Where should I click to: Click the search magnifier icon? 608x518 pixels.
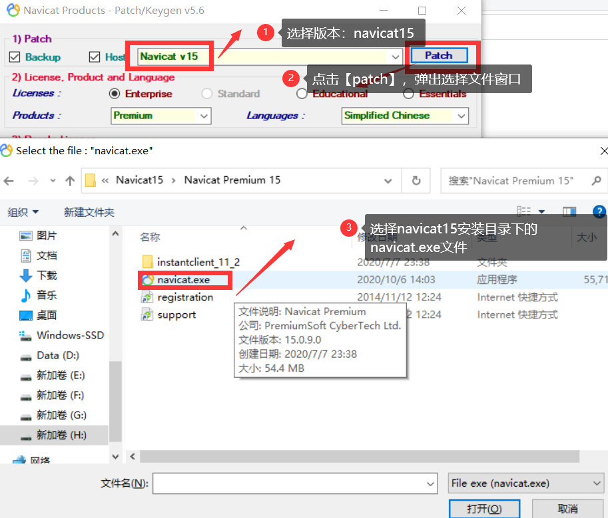click(597, 180)
